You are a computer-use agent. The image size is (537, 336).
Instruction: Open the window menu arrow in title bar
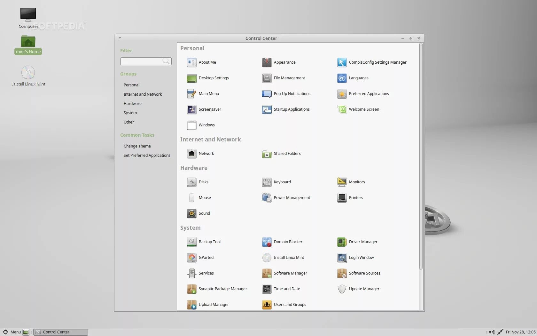[x=120, y=38]
